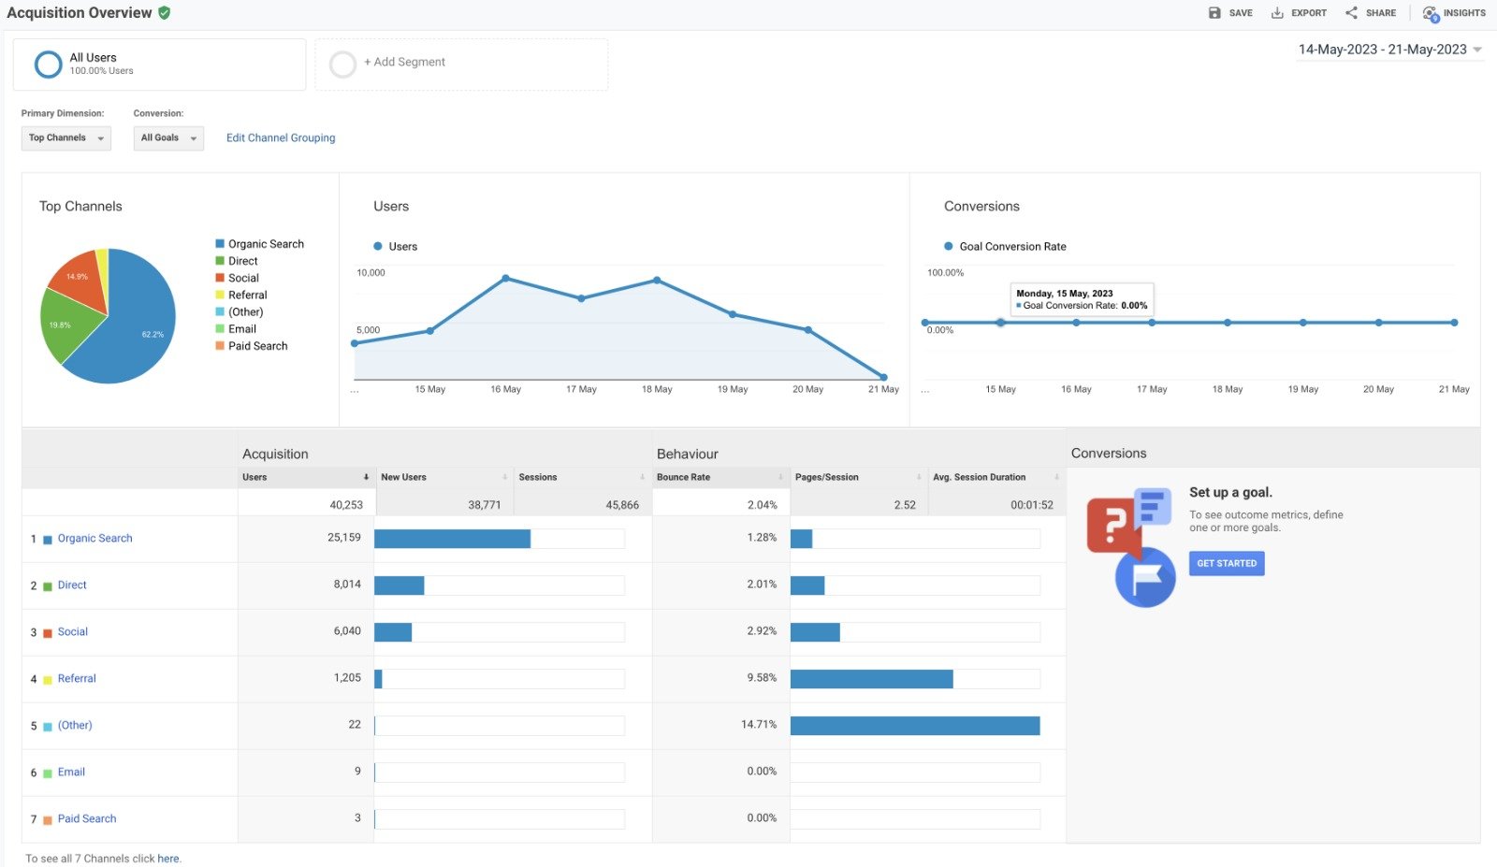Sort by Pages/Session column arrow

[x=919, y=477]
